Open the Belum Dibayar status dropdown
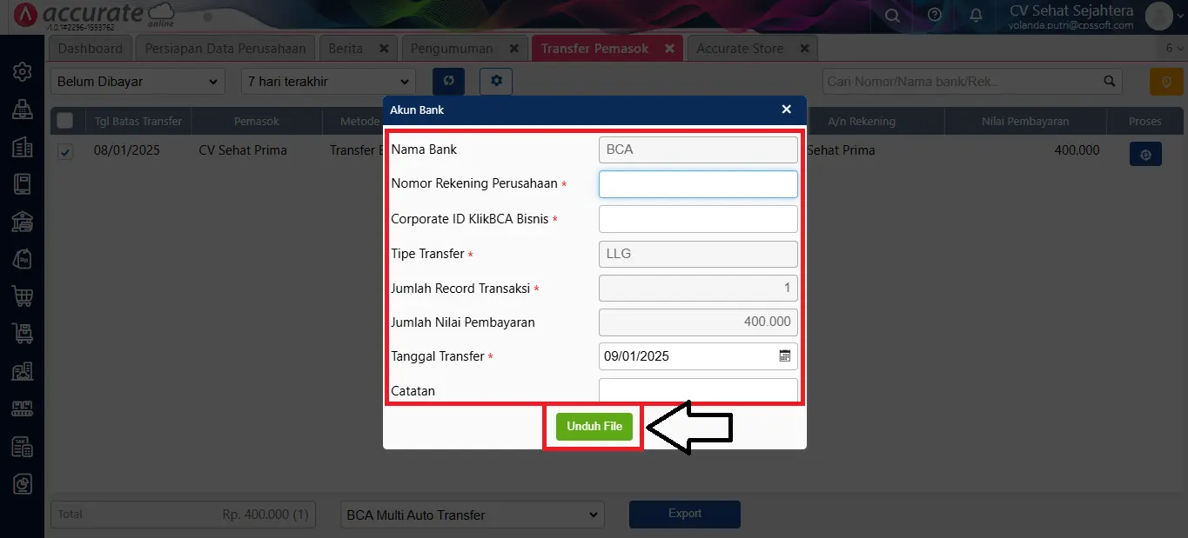 [x=138, y=82]
